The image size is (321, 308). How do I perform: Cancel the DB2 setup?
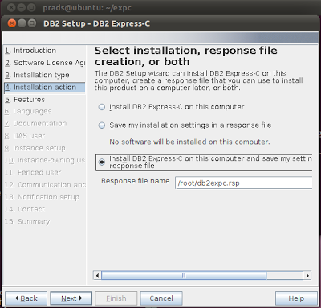pyautogui.click(x=161, y=298)
